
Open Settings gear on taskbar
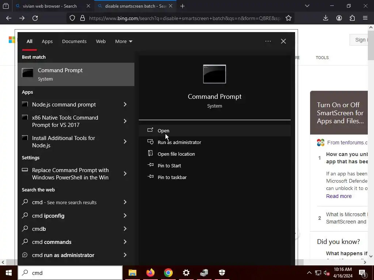click(x=186, y=273)
